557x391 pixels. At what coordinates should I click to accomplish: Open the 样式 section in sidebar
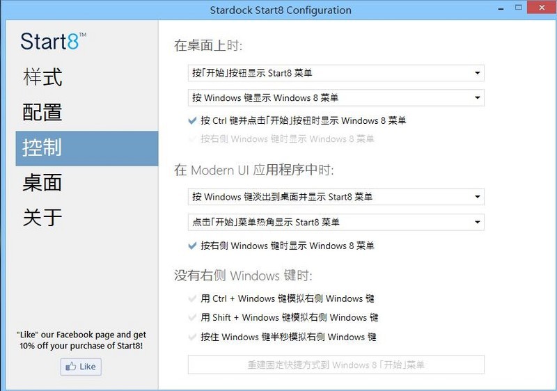point(42,77)
